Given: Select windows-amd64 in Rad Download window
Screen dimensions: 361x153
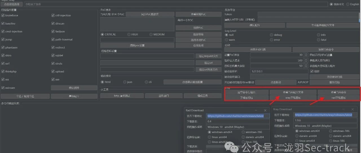Looking at the screenshot, I should 209,132.
